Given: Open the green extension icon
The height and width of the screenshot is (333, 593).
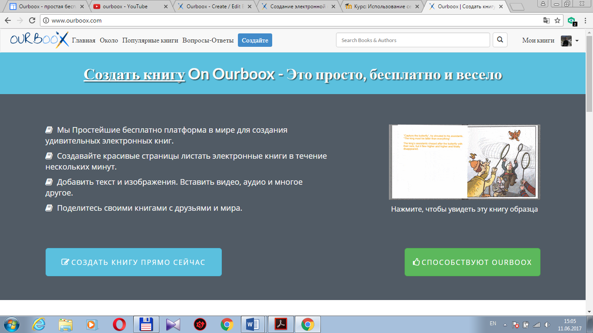Looking at the screenshot, I should click(572, 21).
